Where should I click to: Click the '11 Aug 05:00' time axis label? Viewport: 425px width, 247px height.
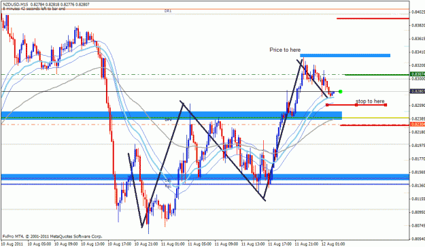click(200, 244)
